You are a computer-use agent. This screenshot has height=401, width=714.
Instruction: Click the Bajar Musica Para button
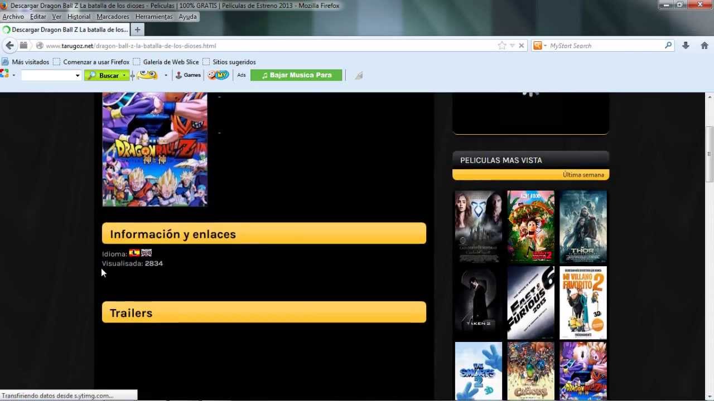[x=296, y=75]
